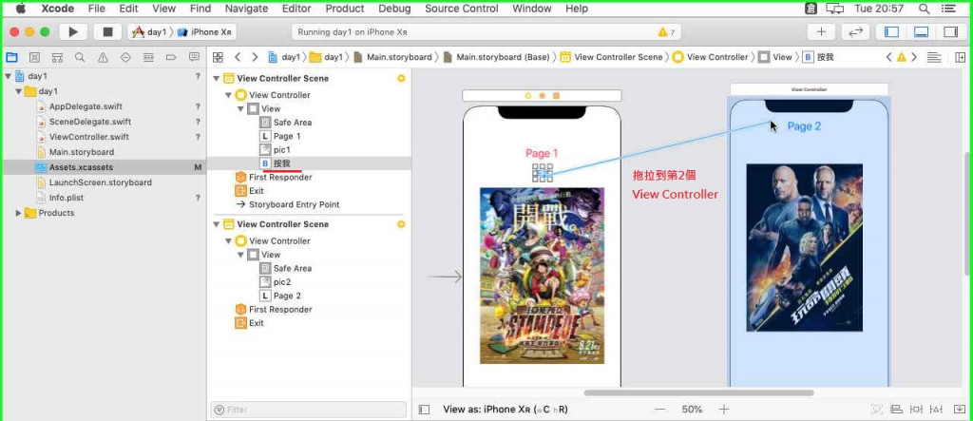Open the Editor menu
Screen dimensions: 973x421
click(296, 9)
